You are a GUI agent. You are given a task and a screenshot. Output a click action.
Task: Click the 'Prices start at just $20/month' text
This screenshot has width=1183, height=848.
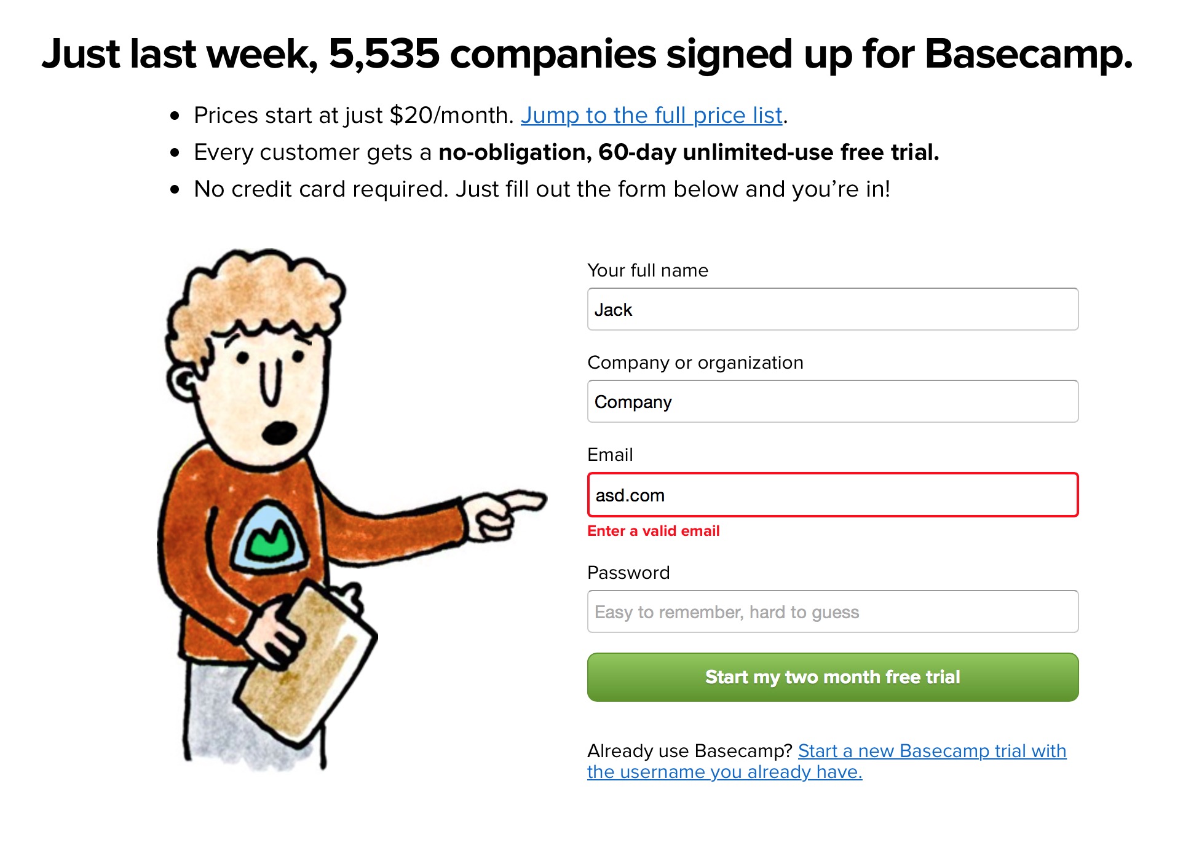(x=354, y=116)
